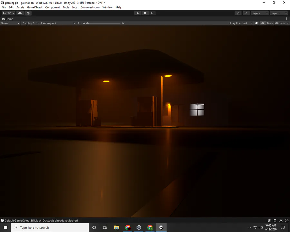Open the Game view mode dropdown
Screen dimensions: 290x232
tap(10, 23)
